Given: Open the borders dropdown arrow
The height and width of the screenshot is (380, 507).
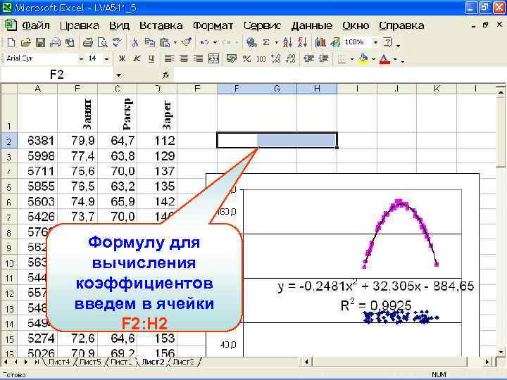Looking at the screenshot, I should [x=352, y=59].
